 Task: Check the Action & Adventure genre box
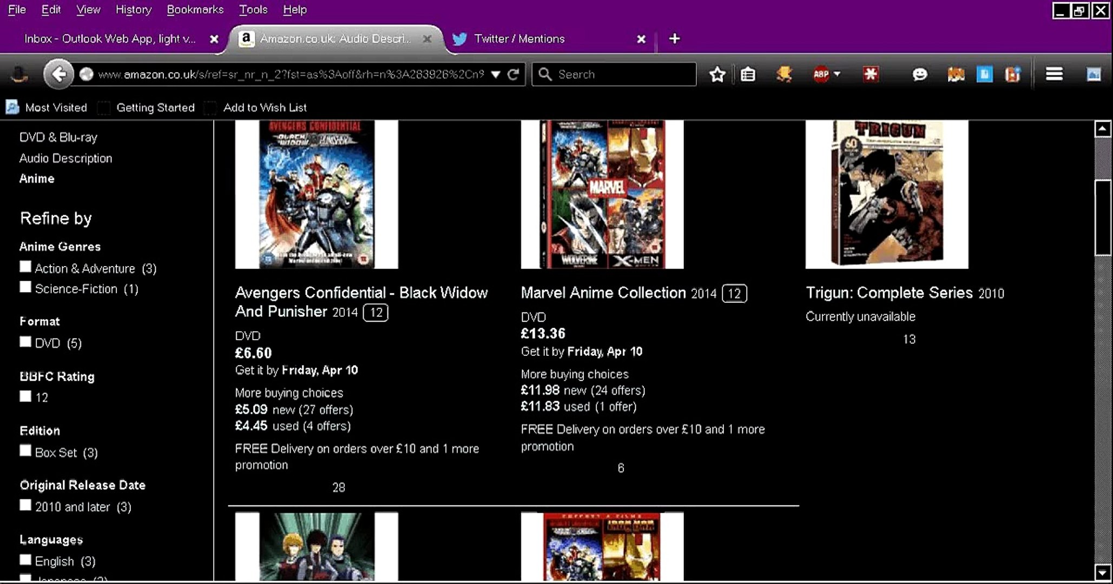pyautogui.click(x=25, y=267)
